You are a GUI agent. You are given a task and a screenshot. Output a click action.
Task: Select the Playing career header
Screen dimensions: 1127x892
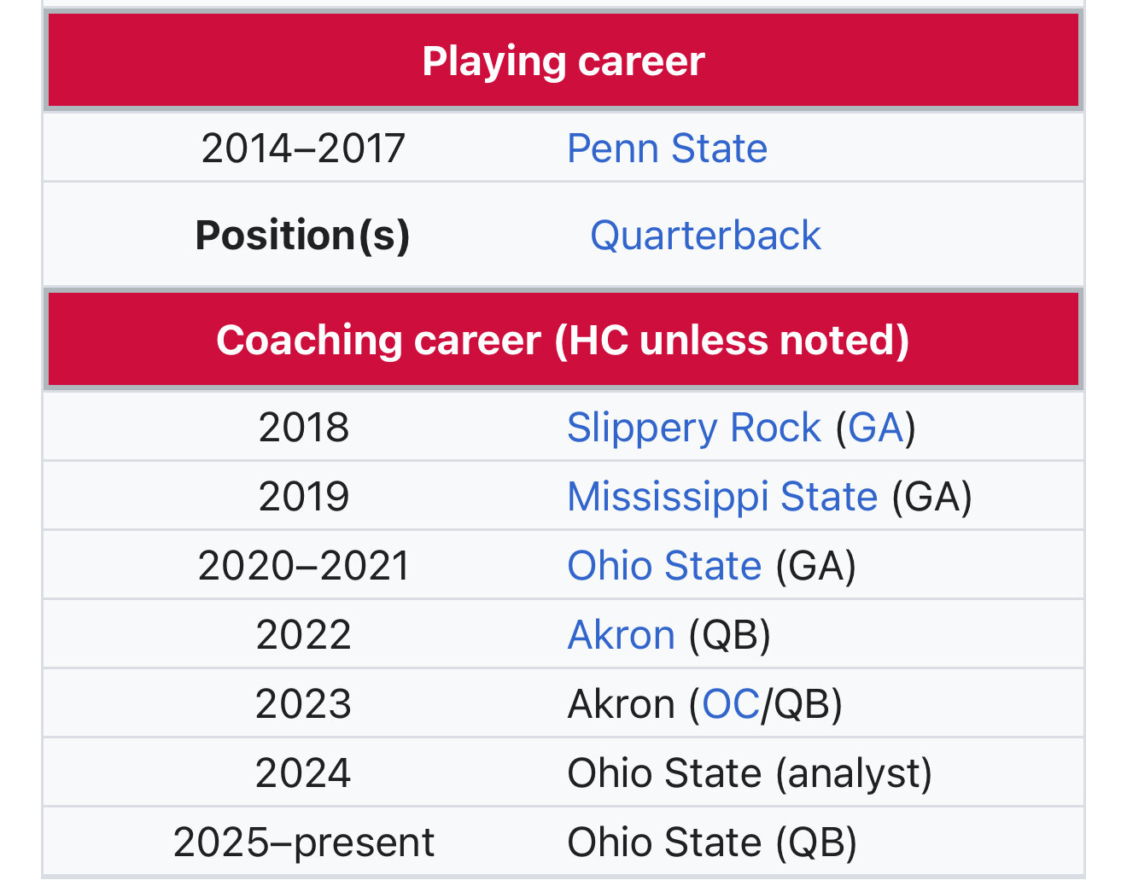[x=563, y=61]
